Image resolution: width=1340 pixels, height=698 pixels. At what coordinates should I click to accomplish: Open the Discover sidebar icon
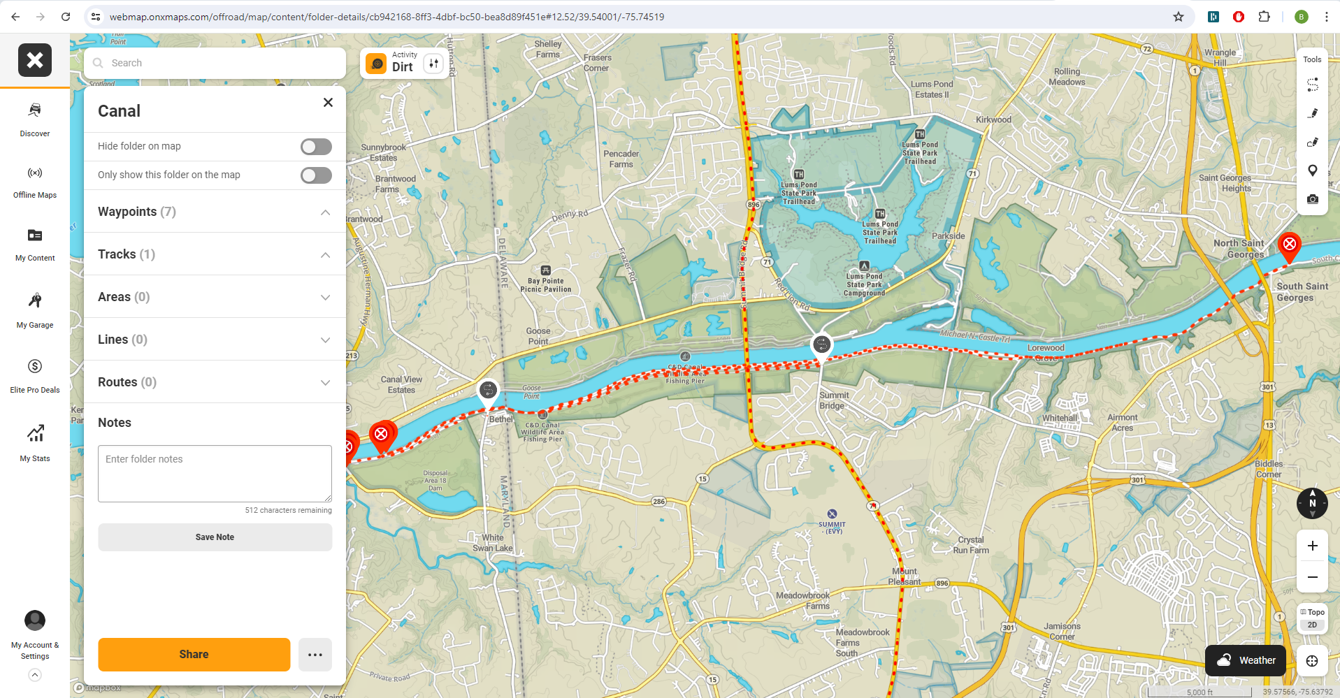coord(35,119)
